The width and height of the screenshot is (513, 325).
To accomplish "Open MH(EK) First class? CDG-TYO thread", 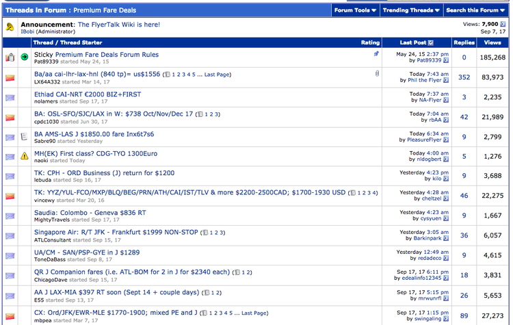I will point(96,153).
